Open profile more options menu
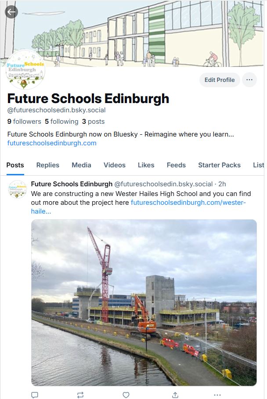Viewport: 267px width, 399px height. [x=249, y=80]
